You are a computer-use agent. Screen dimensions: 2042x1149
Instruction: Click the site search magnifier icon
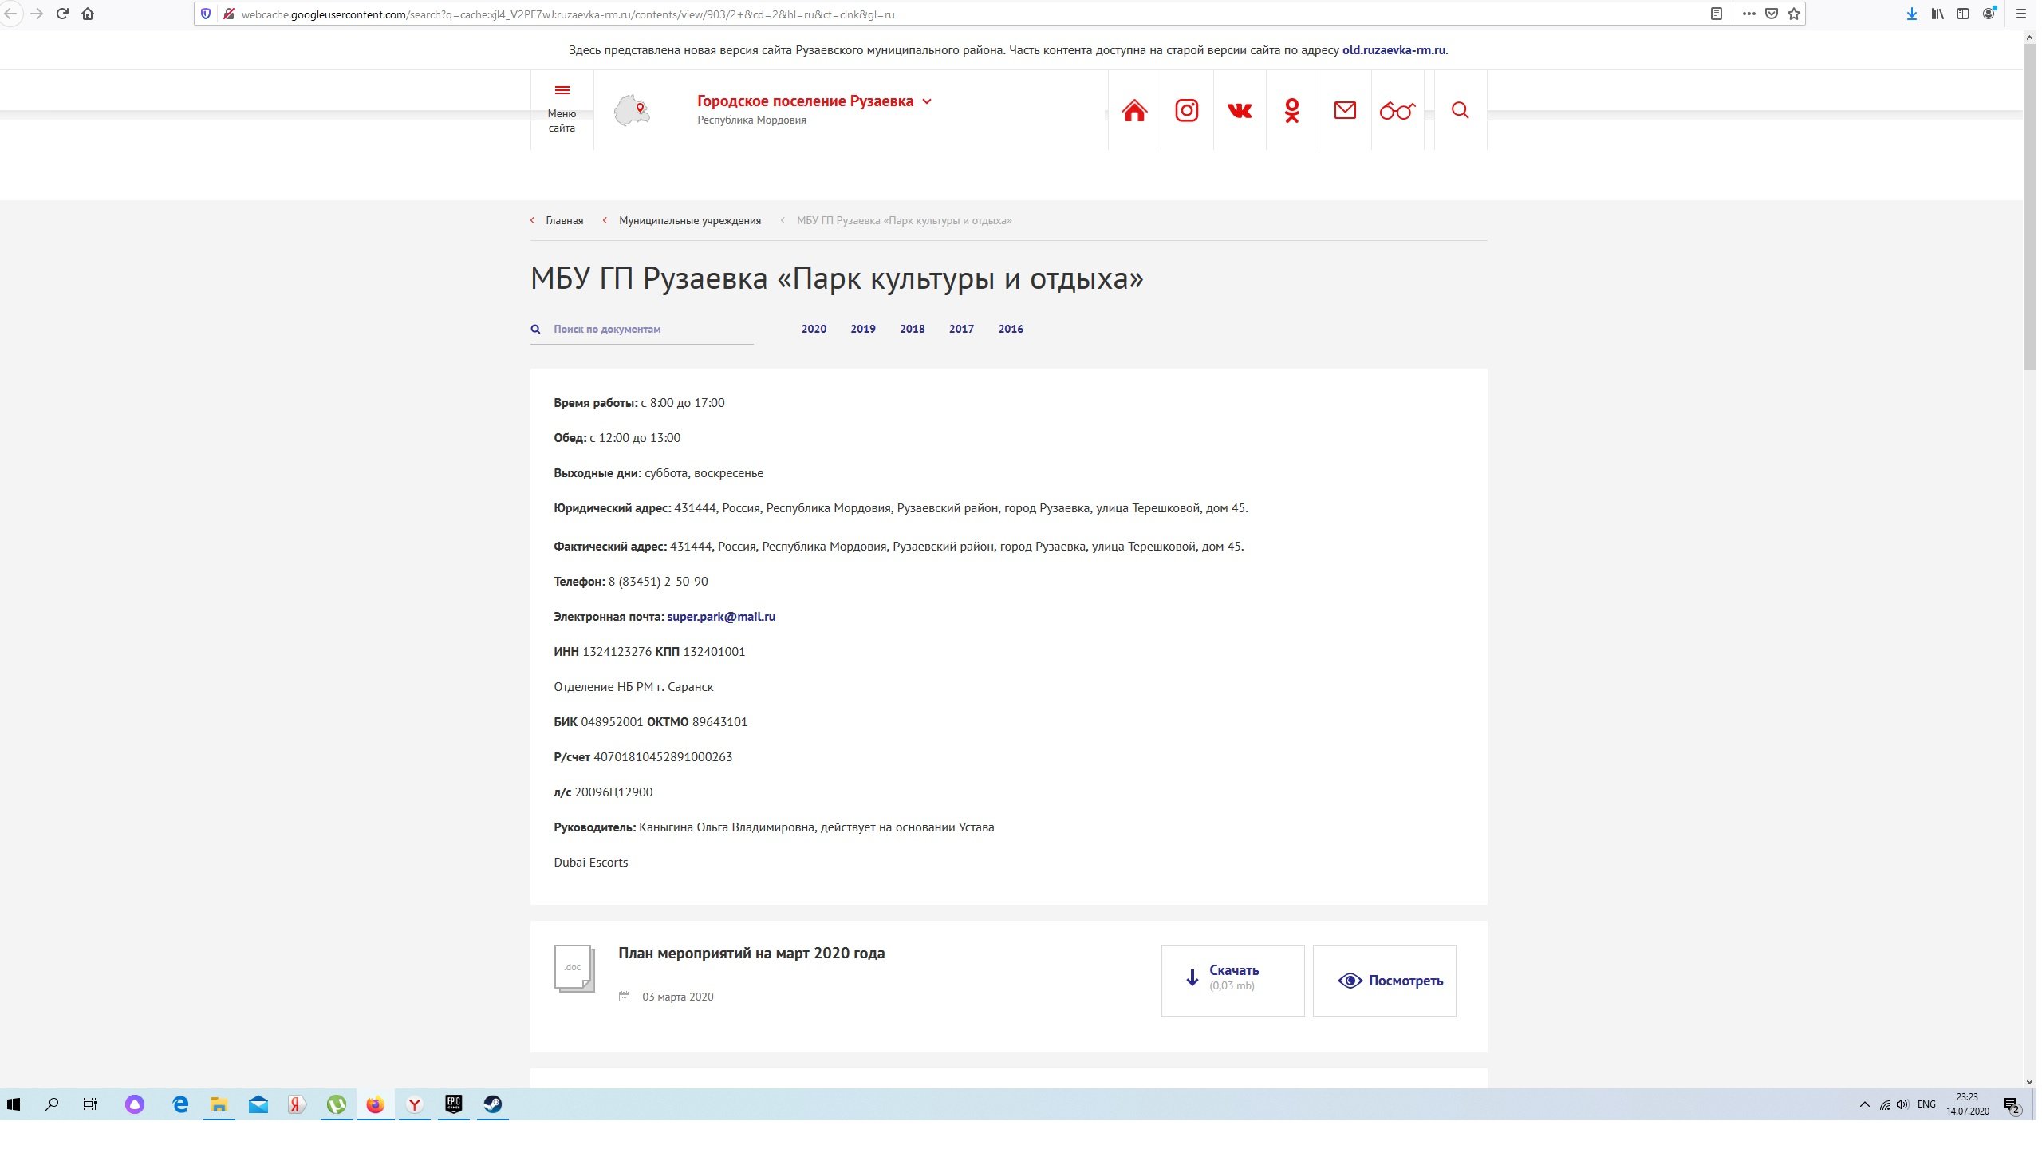[x=1461, y=110]
